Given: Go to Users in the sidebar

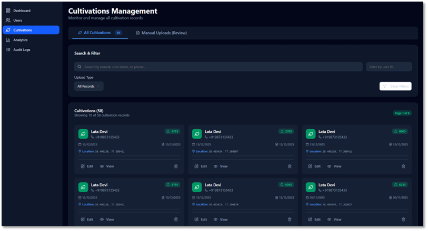Looking at the screenshot, I should coord(17,20).
